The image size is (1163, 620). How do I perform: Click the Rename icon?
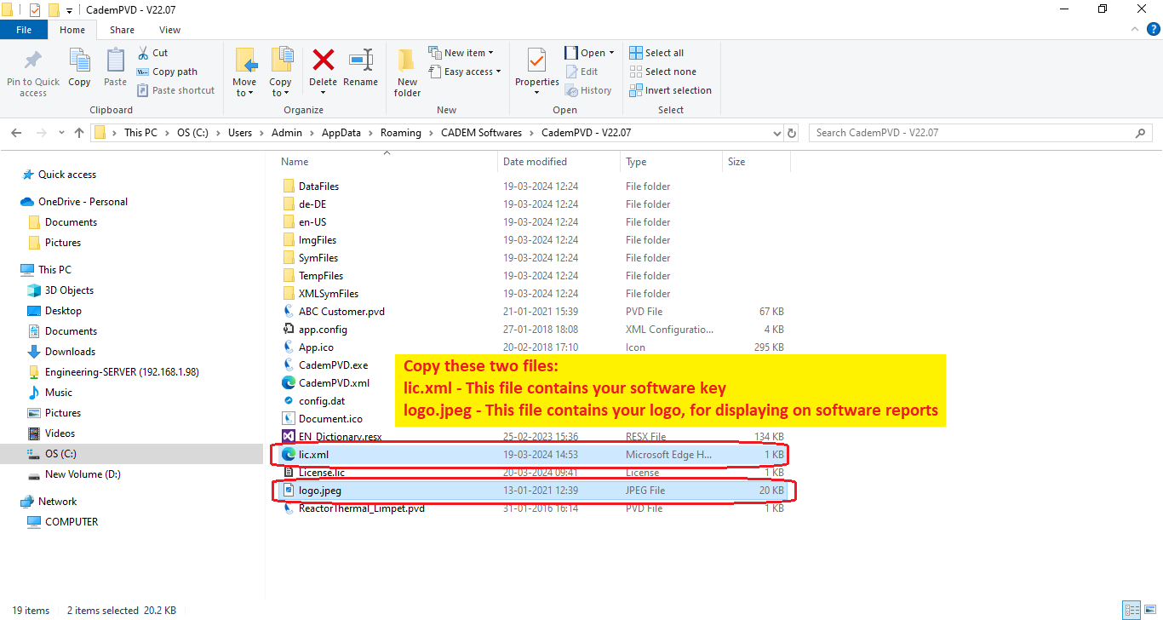[x=361, y=60]
